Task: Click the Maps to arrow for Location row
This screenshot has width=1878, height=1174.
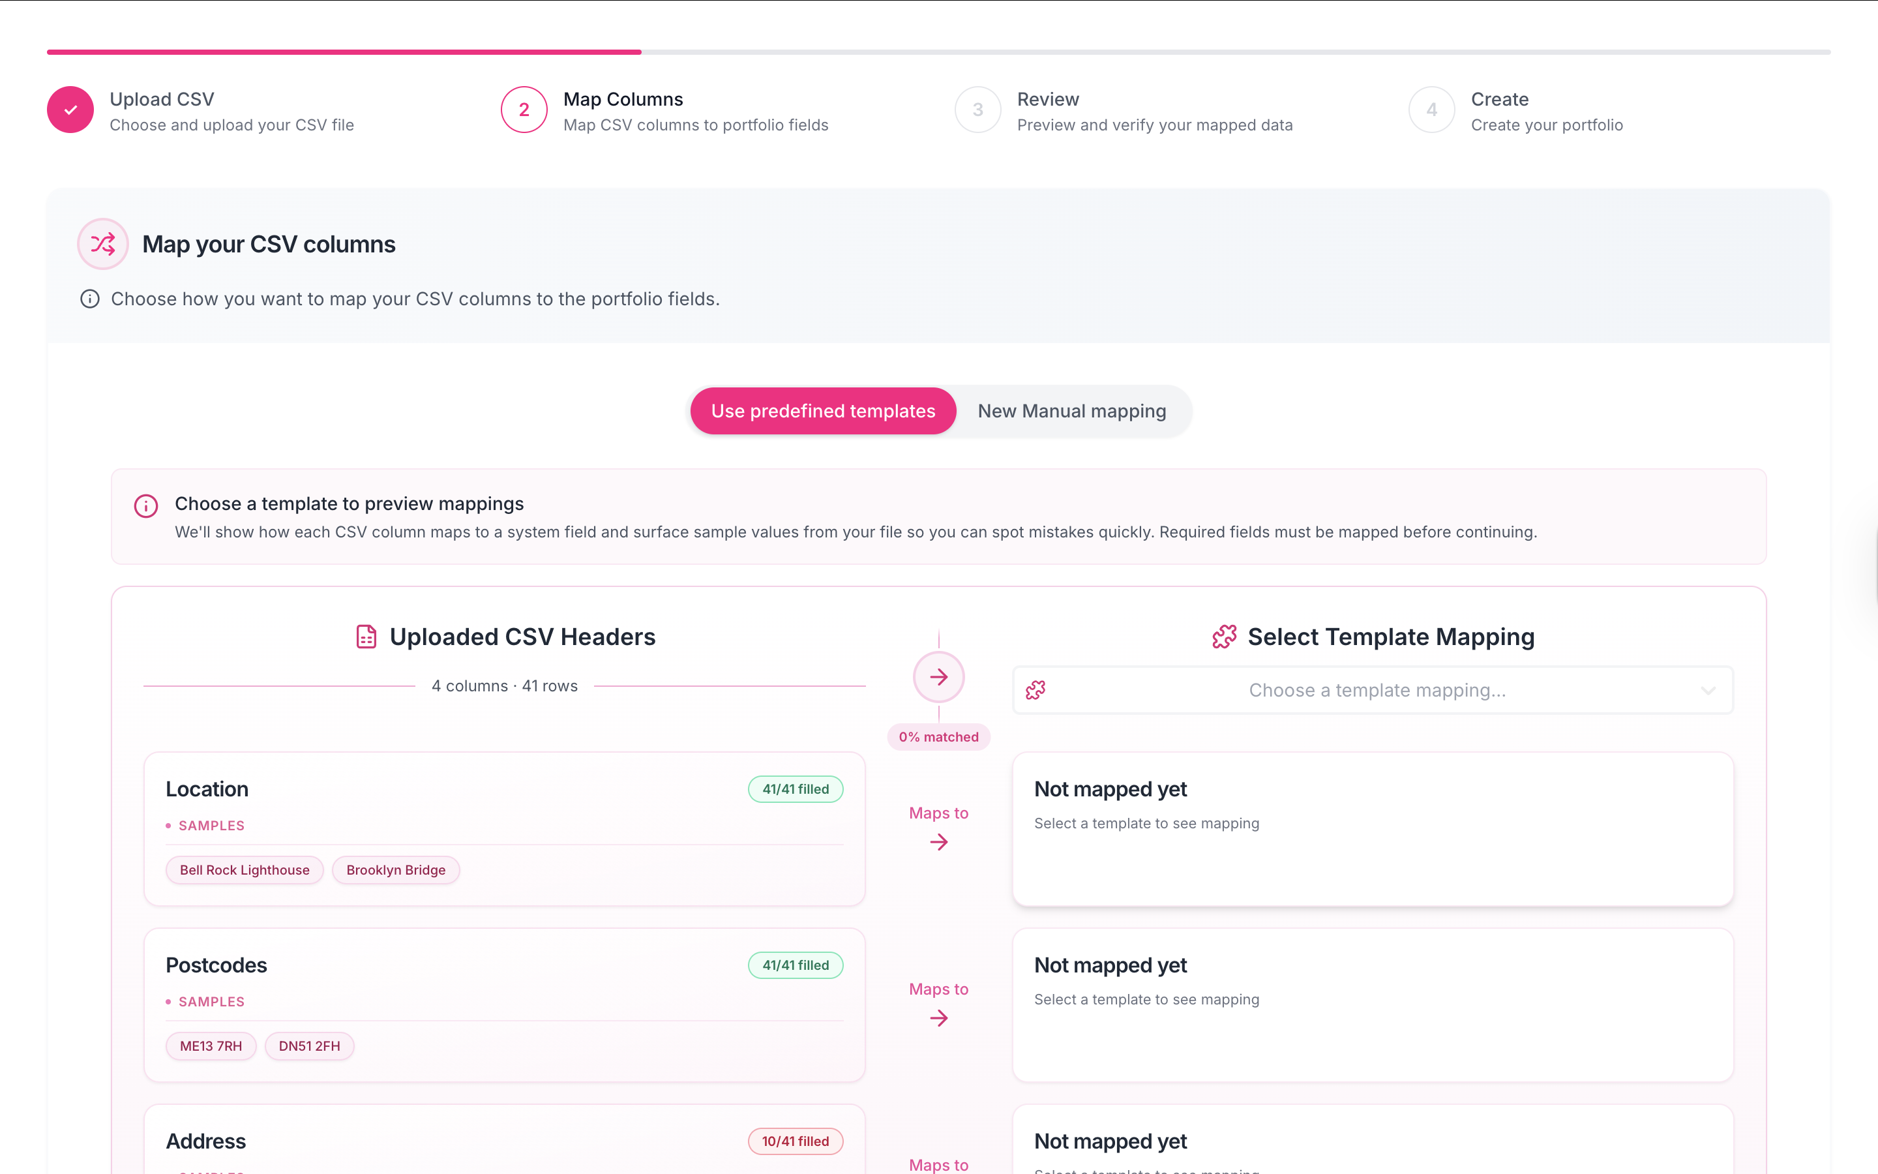Action: 938,841
